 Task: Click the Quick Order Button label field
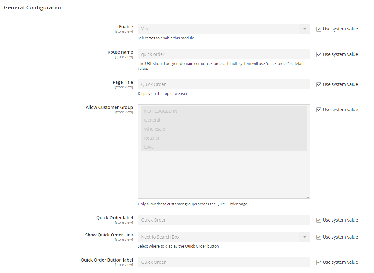pos(224,262)
